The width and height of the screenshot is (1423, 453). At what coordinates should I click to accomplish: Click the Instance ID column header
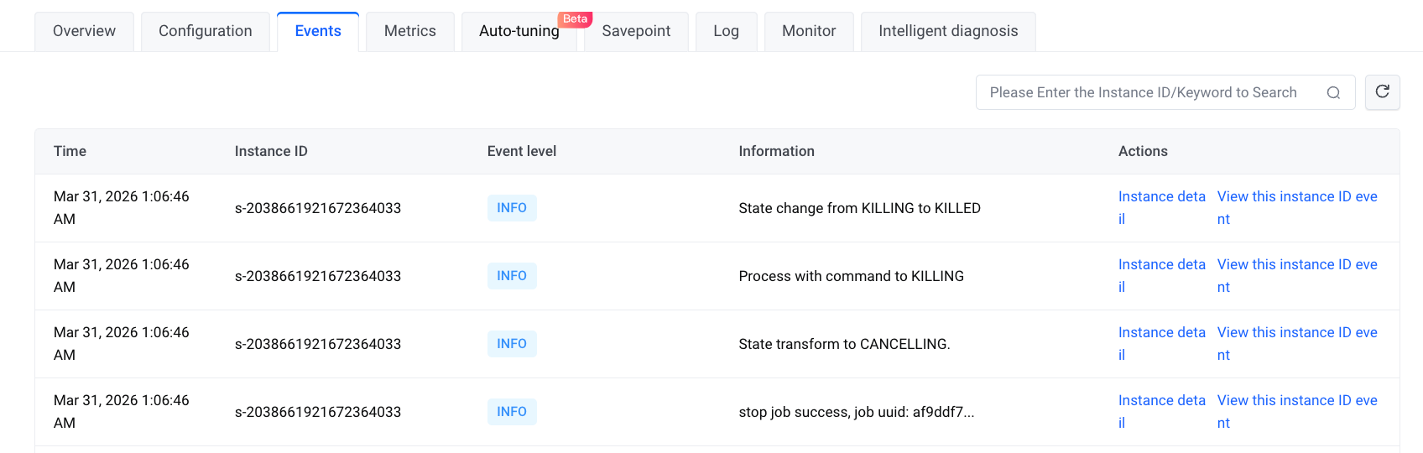[x=271, y=151]
